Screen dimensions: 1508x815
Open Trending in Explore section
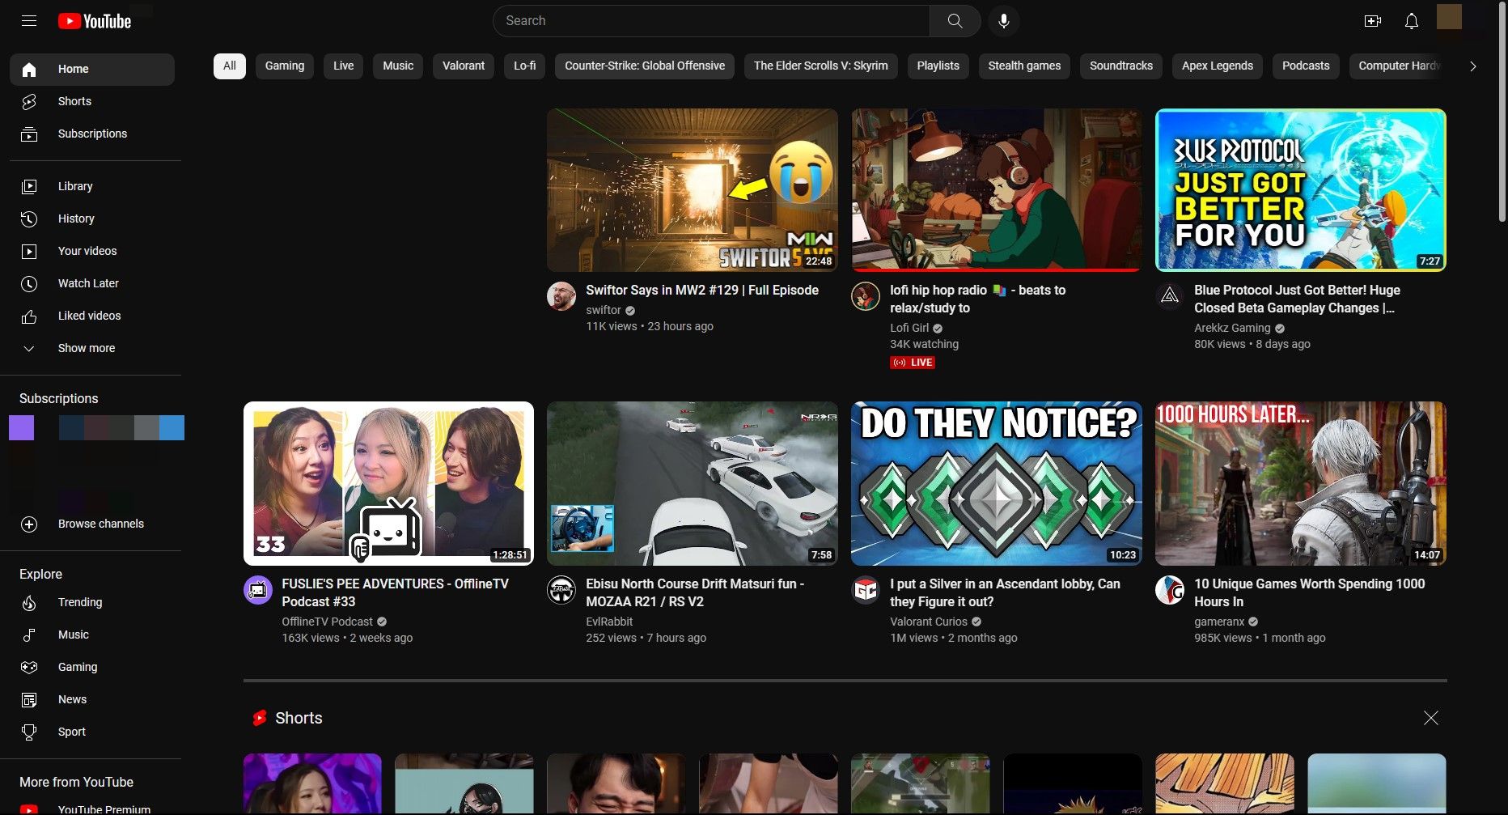(x=79, y=602)
